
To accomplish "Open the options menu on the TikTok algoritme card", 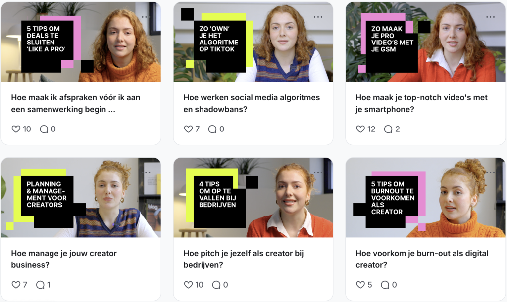I will (x=318, y=17).
